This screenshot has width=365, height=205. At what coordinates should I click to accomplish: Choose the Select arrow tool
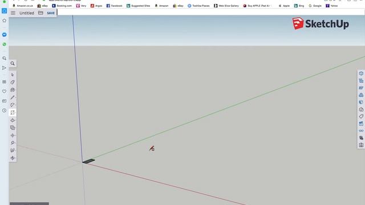pyautogui.click(x=13, y=75)
